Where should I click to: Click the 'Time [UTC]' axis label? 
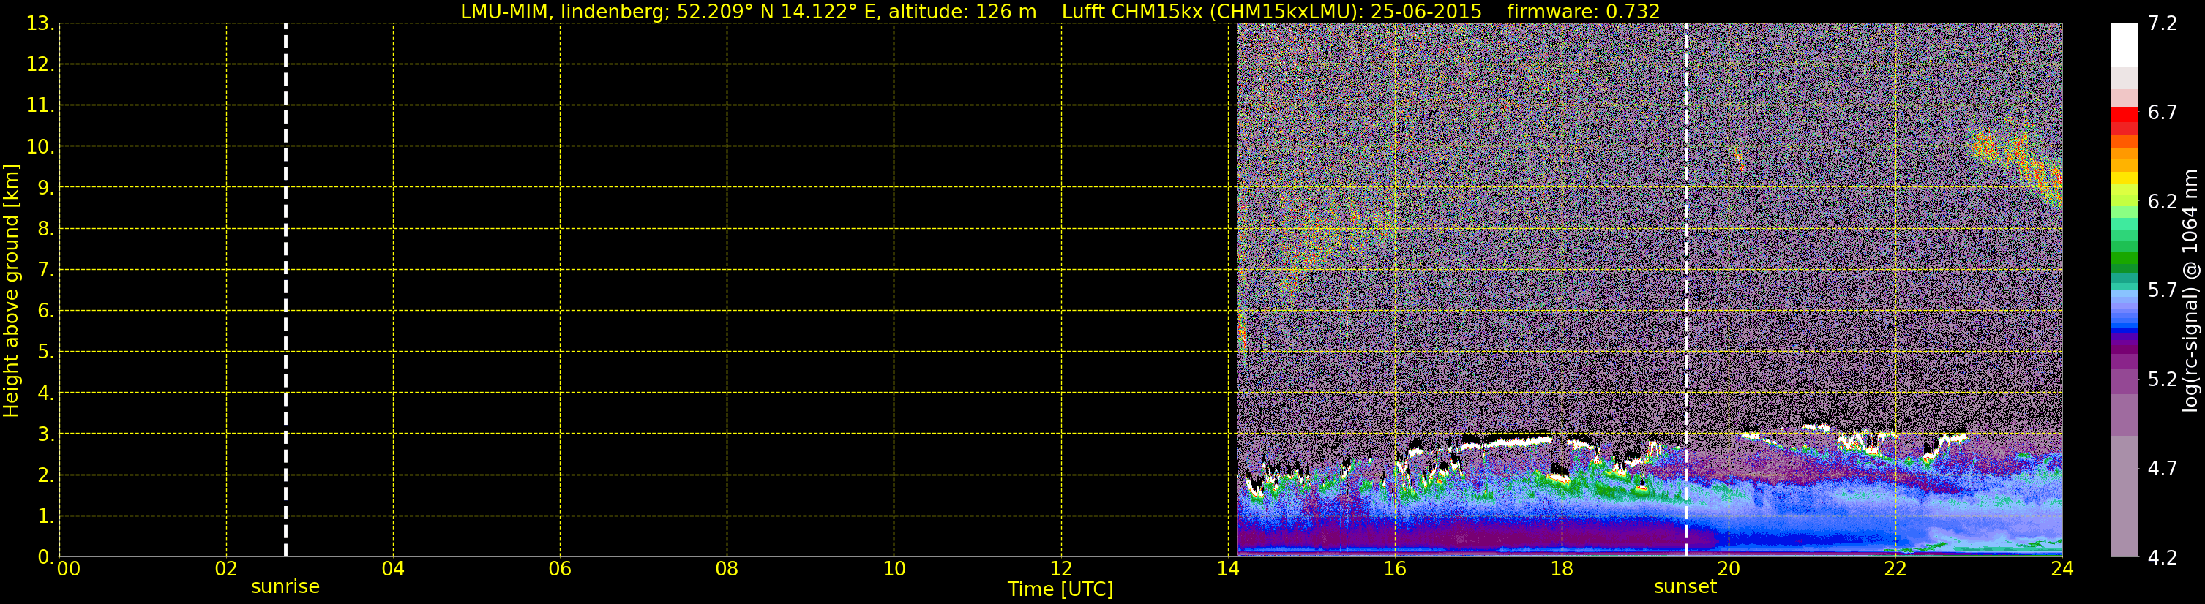pyautogui.click(x=1060, y=589)
